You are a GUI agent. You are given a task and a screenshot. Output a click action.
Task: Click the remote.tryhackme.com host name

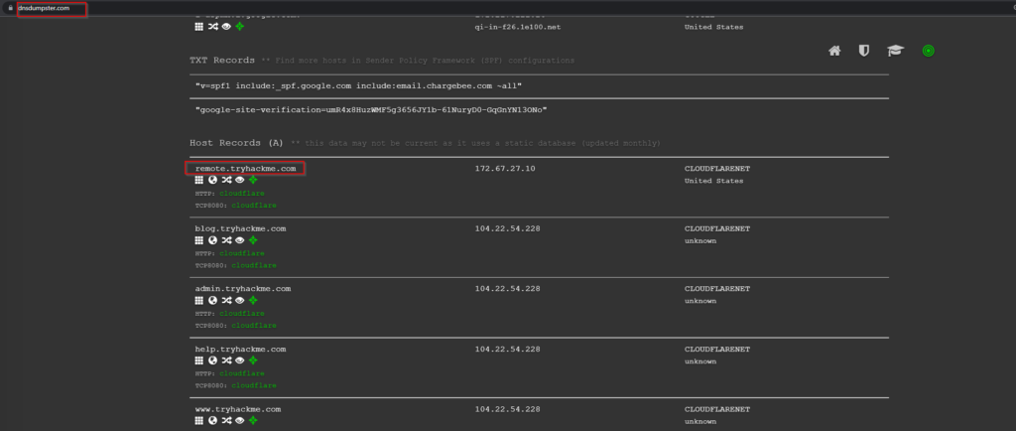(245, 169)
